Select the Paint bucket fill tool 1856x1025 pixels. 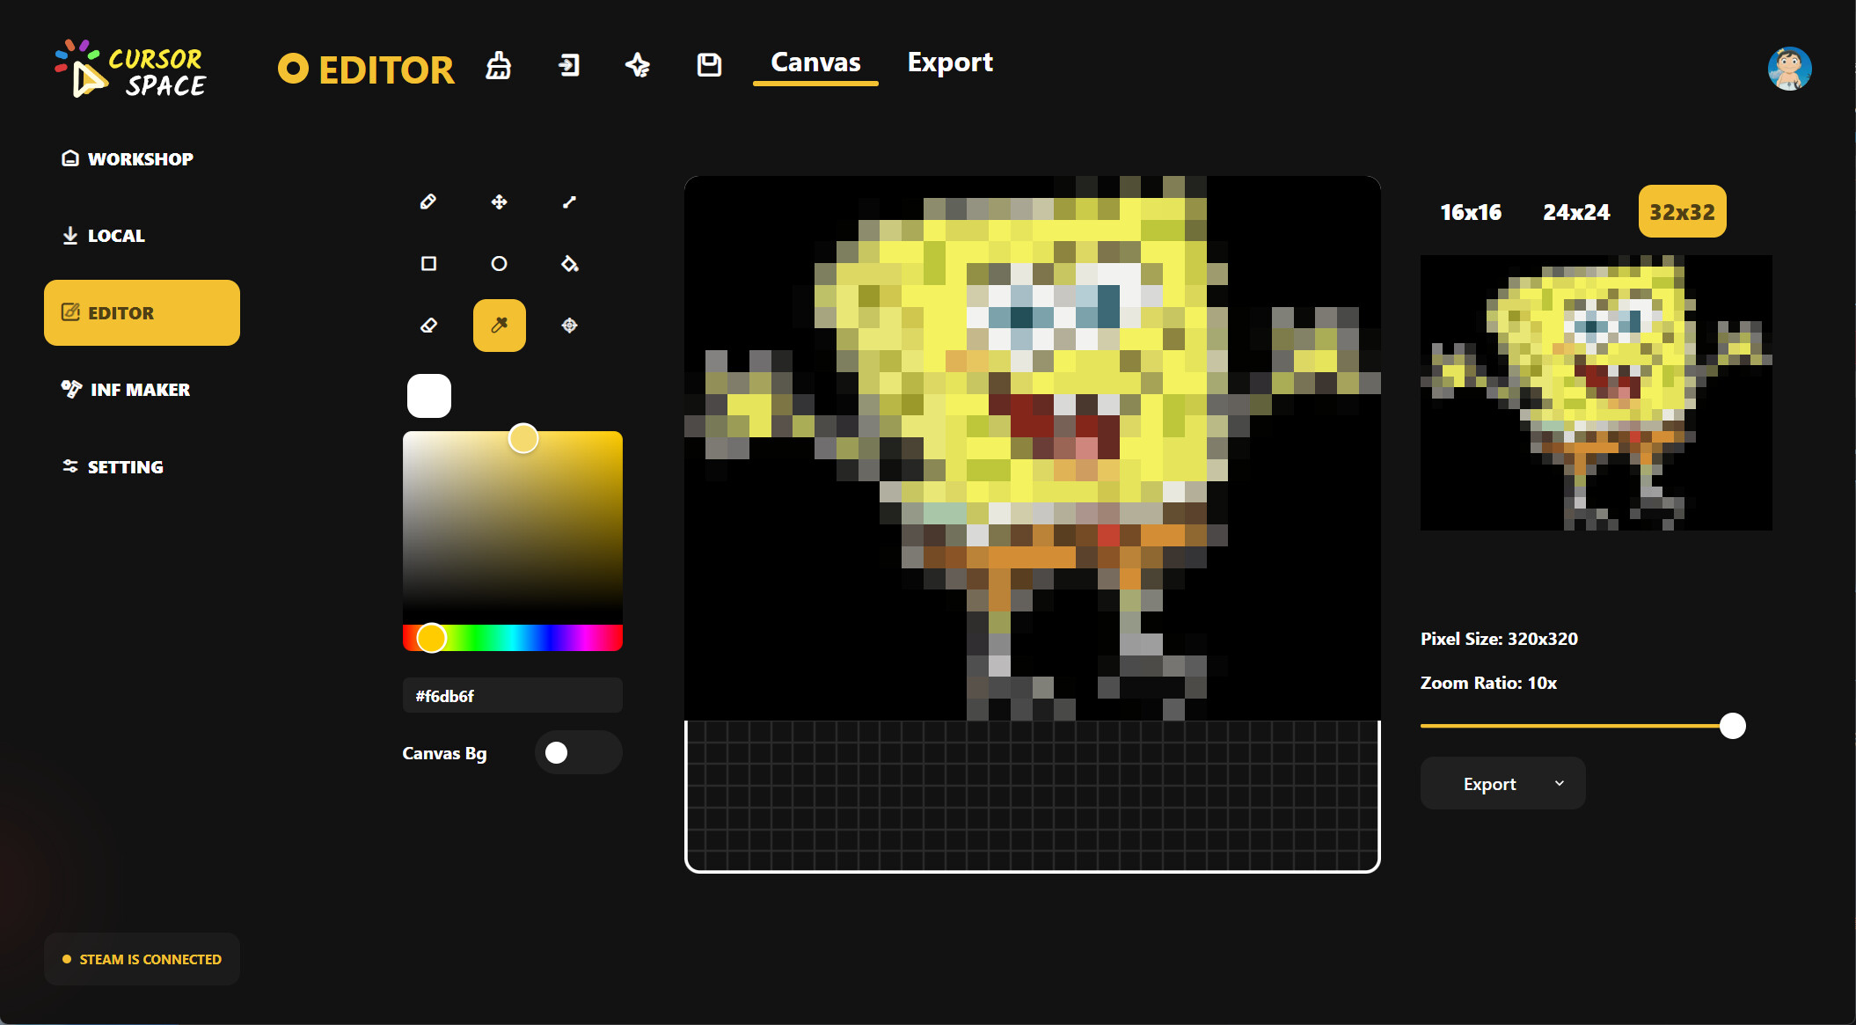569,263
